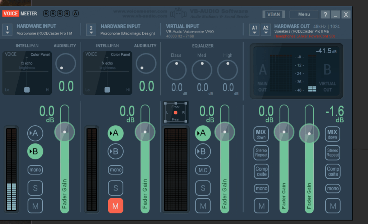368x224 pixels.
Task: Click Speakers (RODECaster Pro II Mai output text
Action: [302, 31]
